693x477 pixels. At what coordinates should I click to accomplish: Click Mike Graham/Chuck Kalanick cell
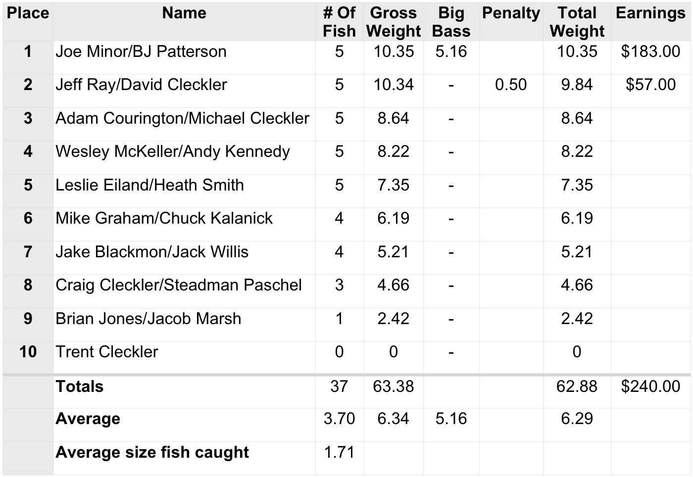pos(164,219)
